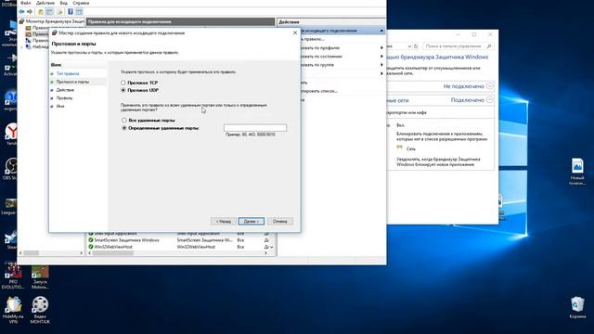Open the 'Действие' menu
Screen dimensions: 594x334
click(x=45, y=3)
